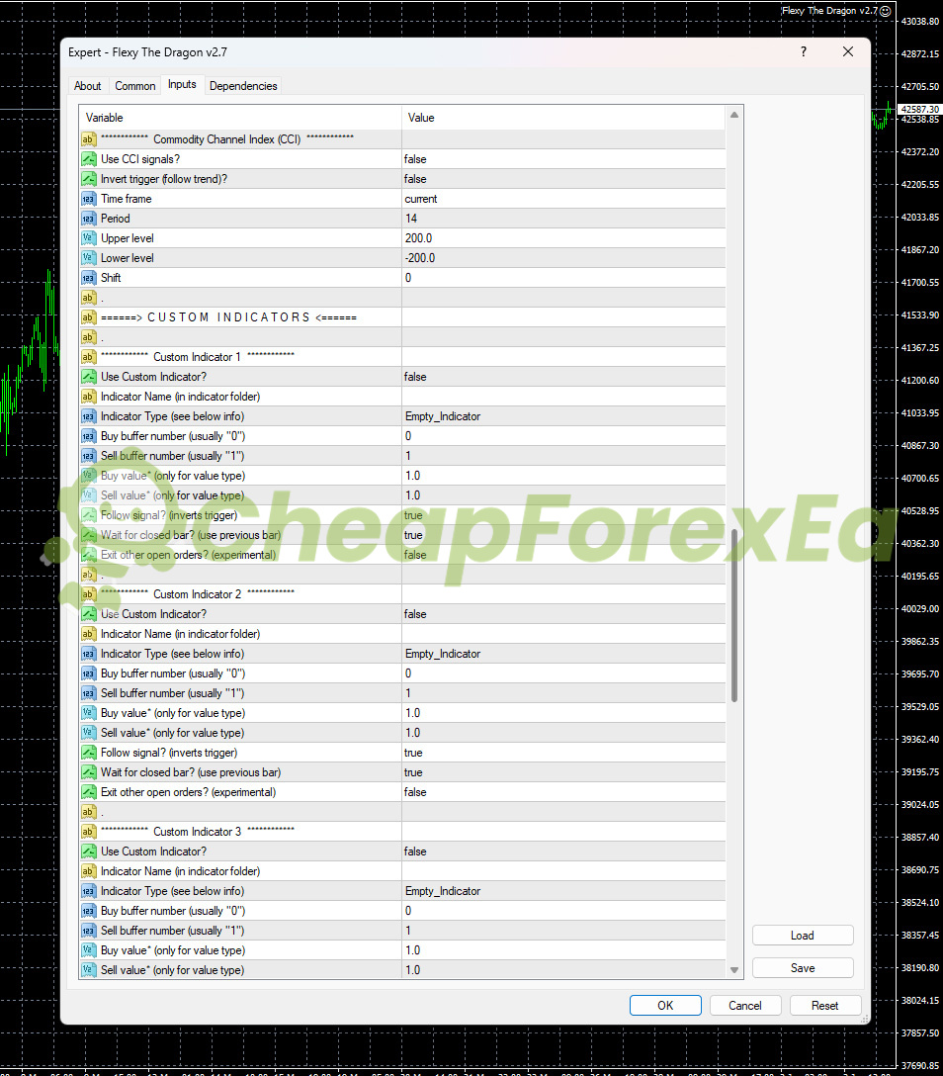
Task: Click the Variable column header
Action: 240,118
